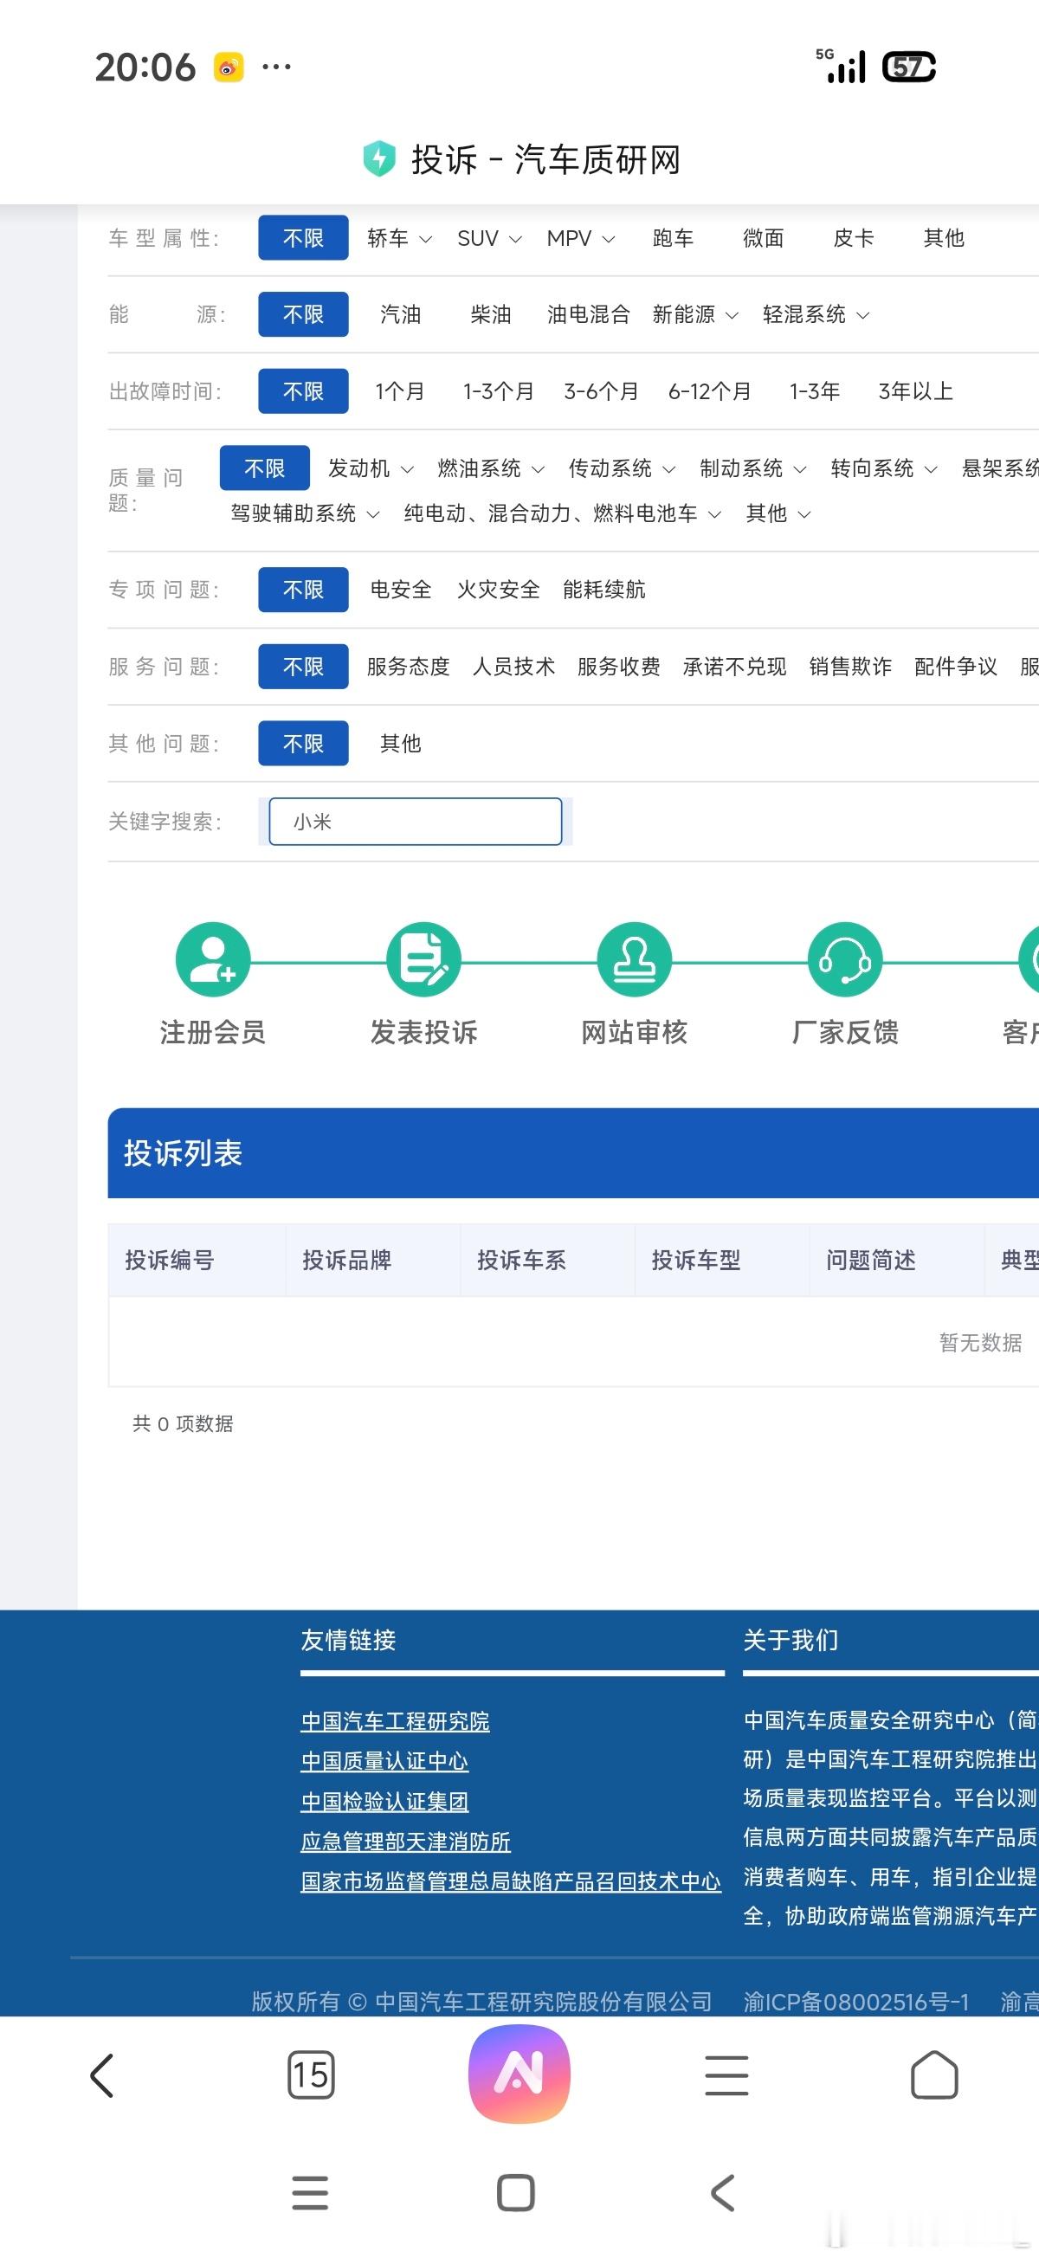Select 不限 for 车型属性
Viewport: 1039px width, 2258px height.
(303, 237)
